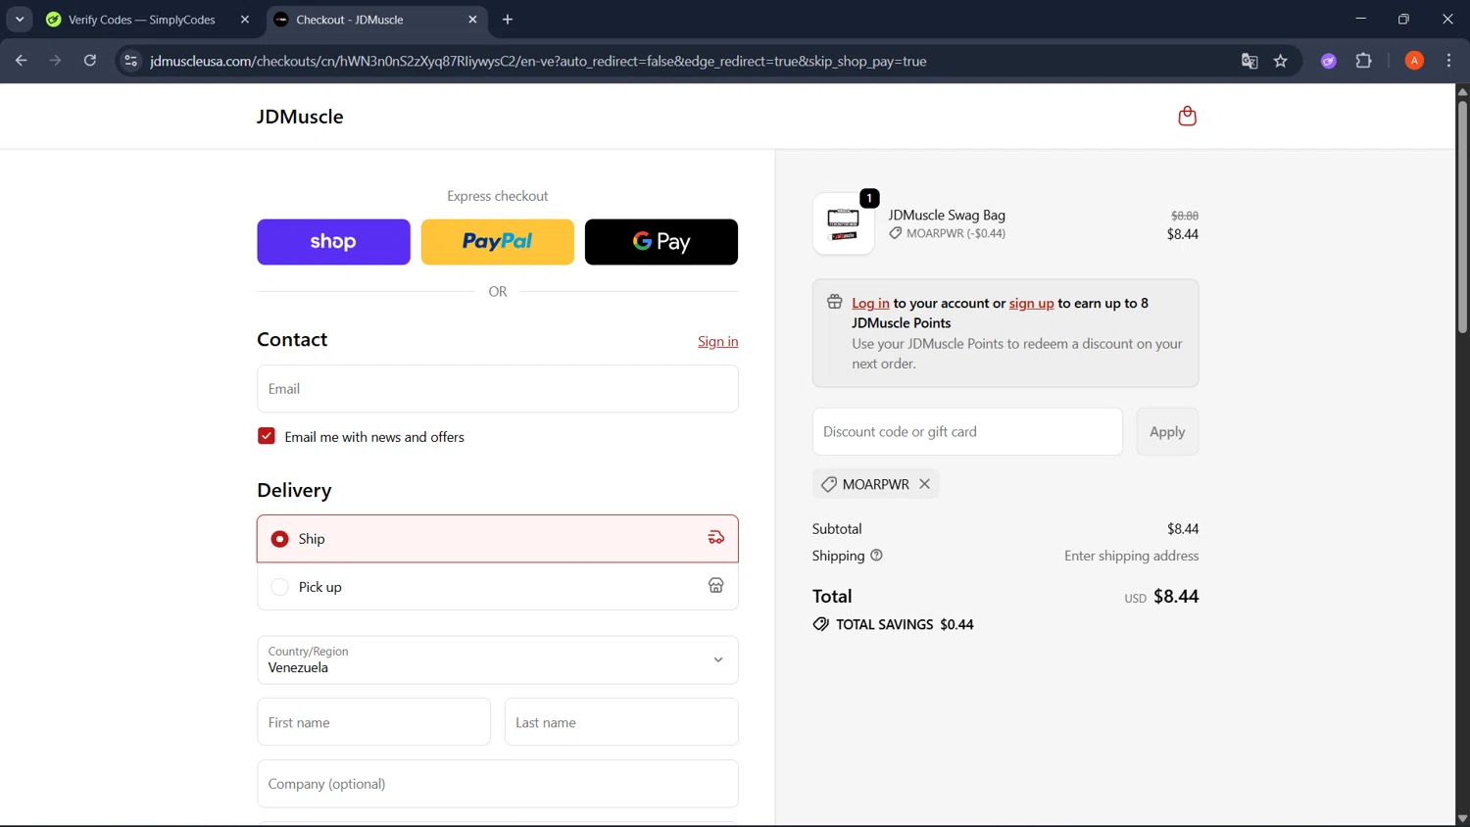This screenshot has width=1470, height=827.
Task: Click the browser address bar URL
Action: point(538,61)
